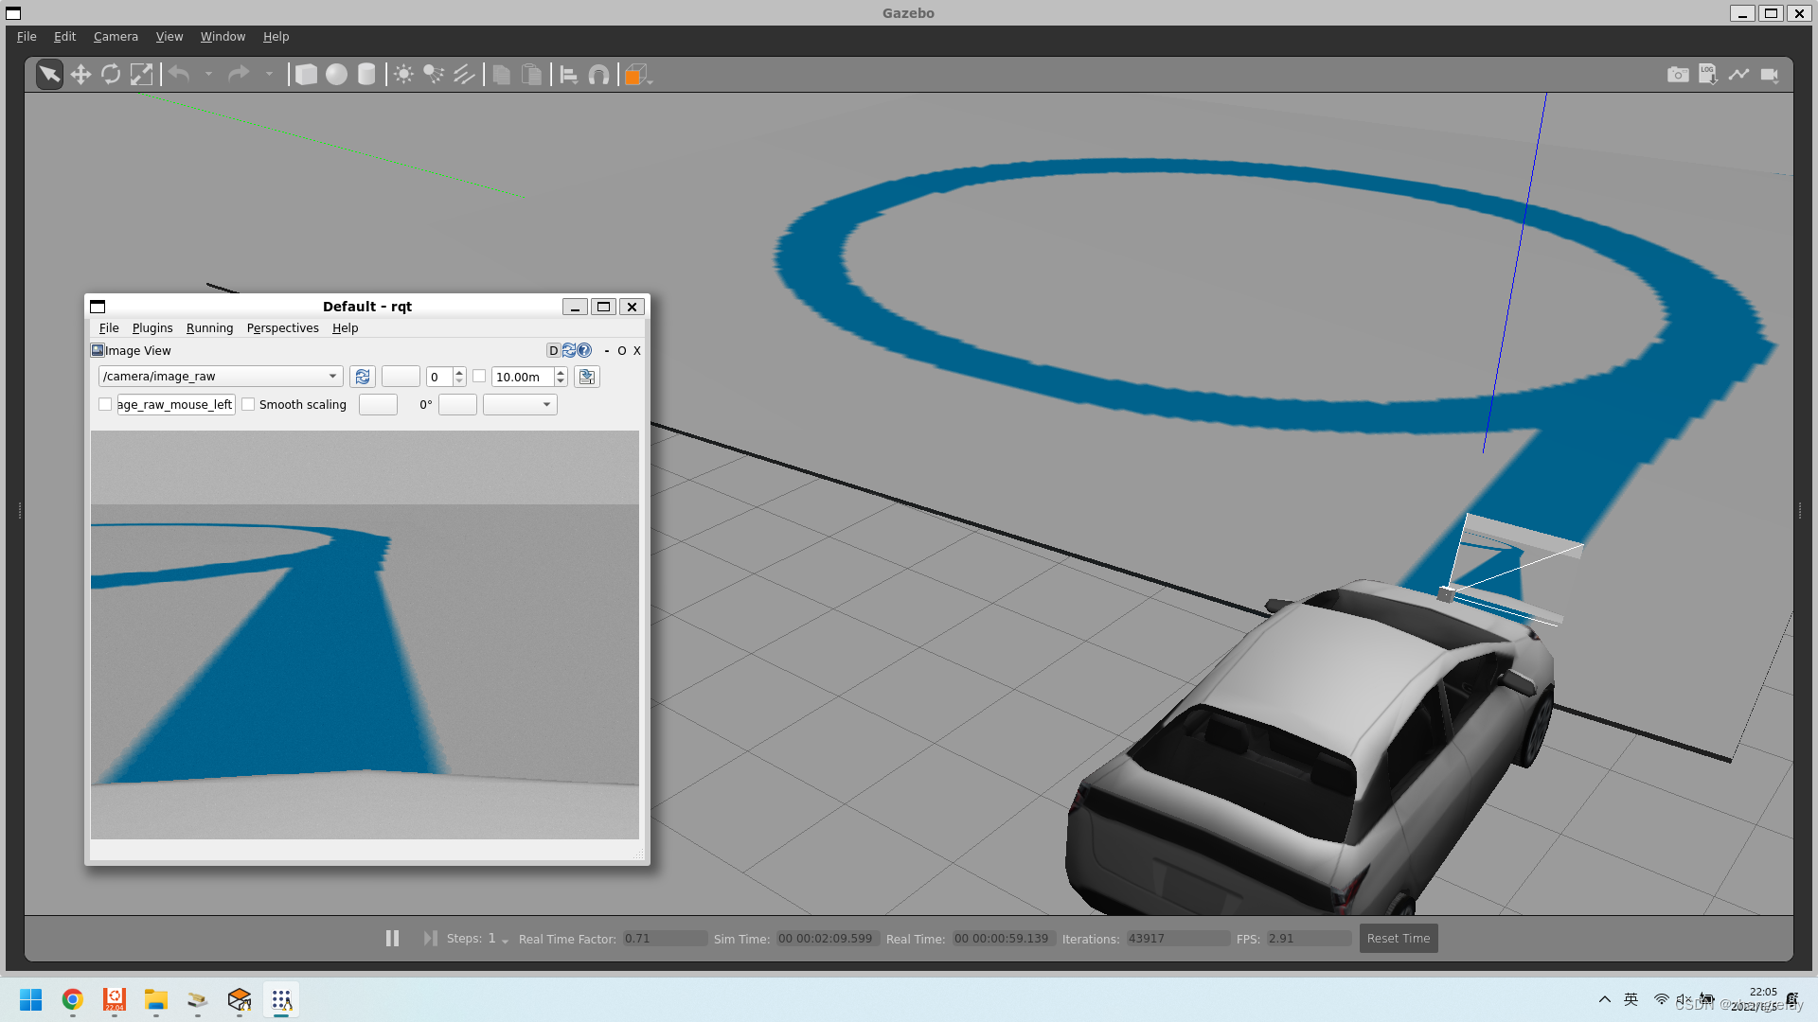Refresh the topic list in Image View
Viewport: 1818px width, 1022px height.
(363, 376)
